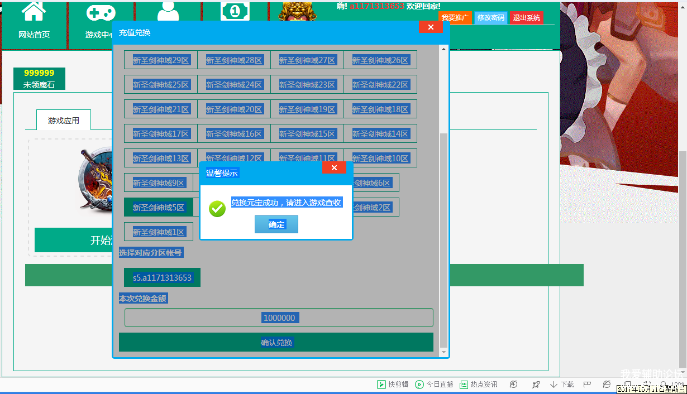Image resolution: width=687 pixels, height=394 pixels.
Task: Click the game sword shield thumbnail
Action: (x=95, y=180)
